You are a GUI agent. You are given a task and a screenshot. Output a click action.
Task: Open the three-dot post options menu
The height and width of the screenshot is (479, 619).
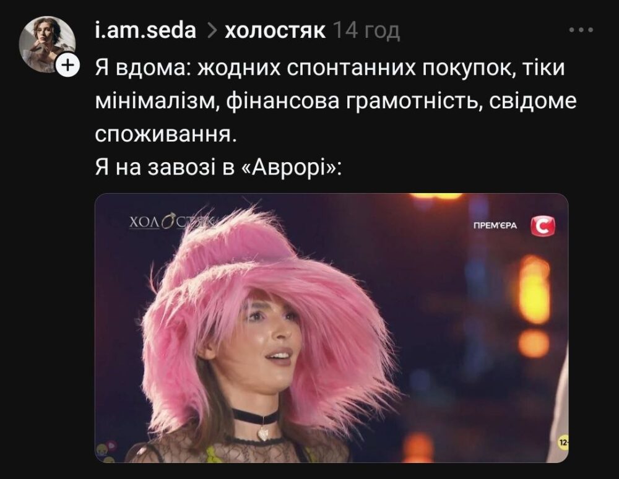(581, 30)
